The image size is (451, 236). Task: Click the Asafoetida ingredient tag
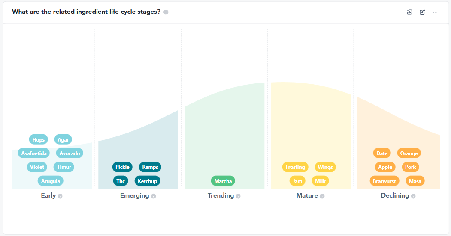click(34, 153)
